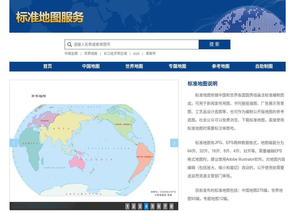The image size is (297, 213).
Task: Jump to slide 8 in carousel
Action: (171, 206)
